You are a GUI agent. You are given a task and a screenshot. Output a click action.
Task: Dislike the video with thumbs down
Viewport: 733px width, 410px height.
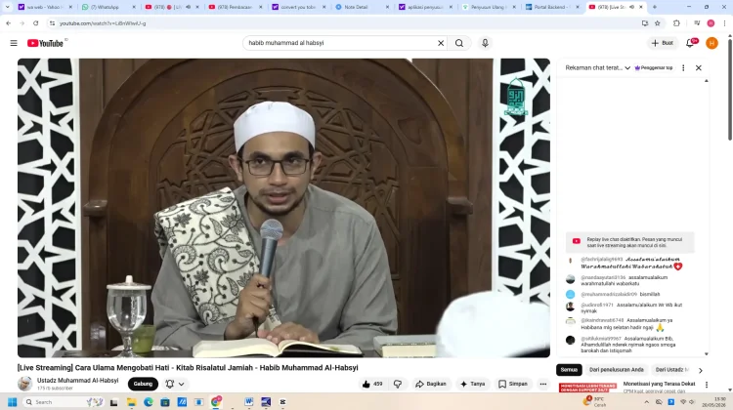coord(398,384)
